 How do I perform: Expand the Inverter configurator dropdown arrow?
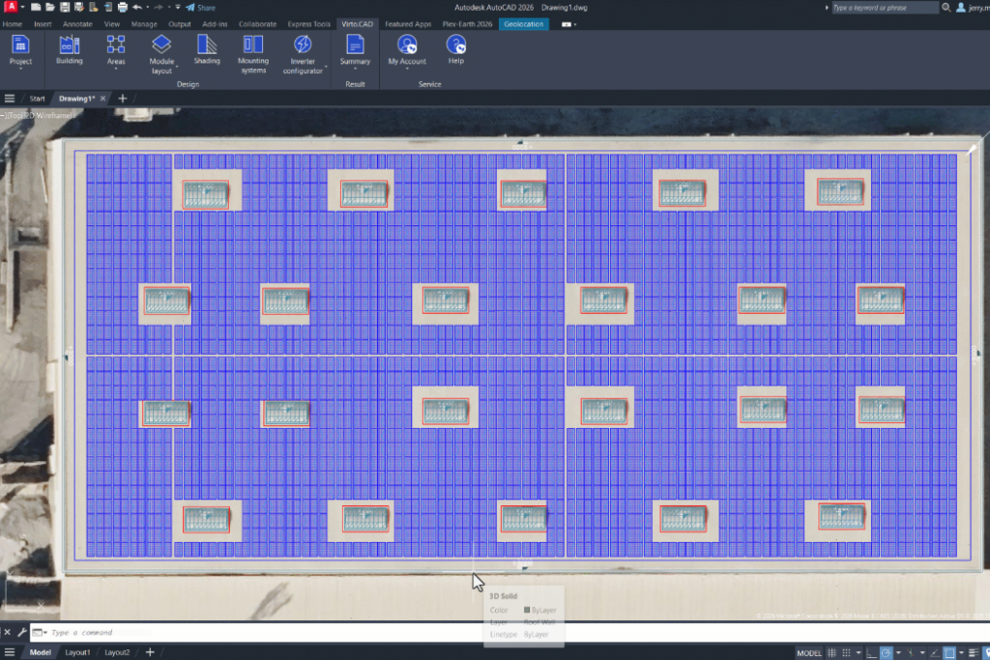point(326,66)
